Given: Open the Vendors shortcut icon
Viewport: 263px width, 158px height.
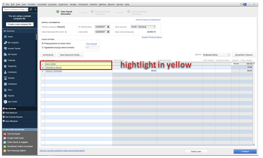Looking at the screenshot, I should coord(5,78).
